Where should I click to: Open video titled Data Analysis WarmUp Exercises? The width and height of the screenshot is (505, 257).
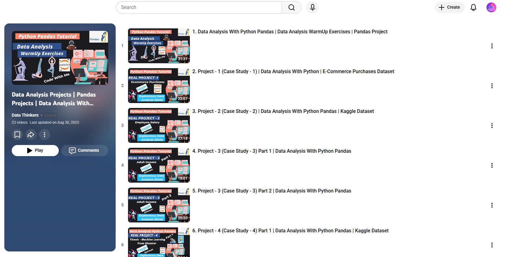pyautogui.click(x=290, y=31)
